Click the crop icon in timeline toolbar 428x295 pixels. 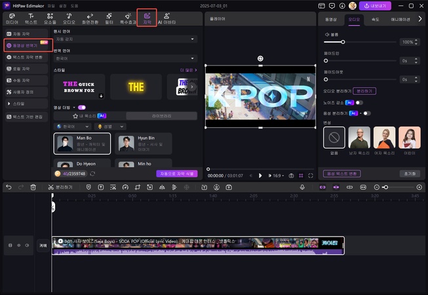point(138,187)
